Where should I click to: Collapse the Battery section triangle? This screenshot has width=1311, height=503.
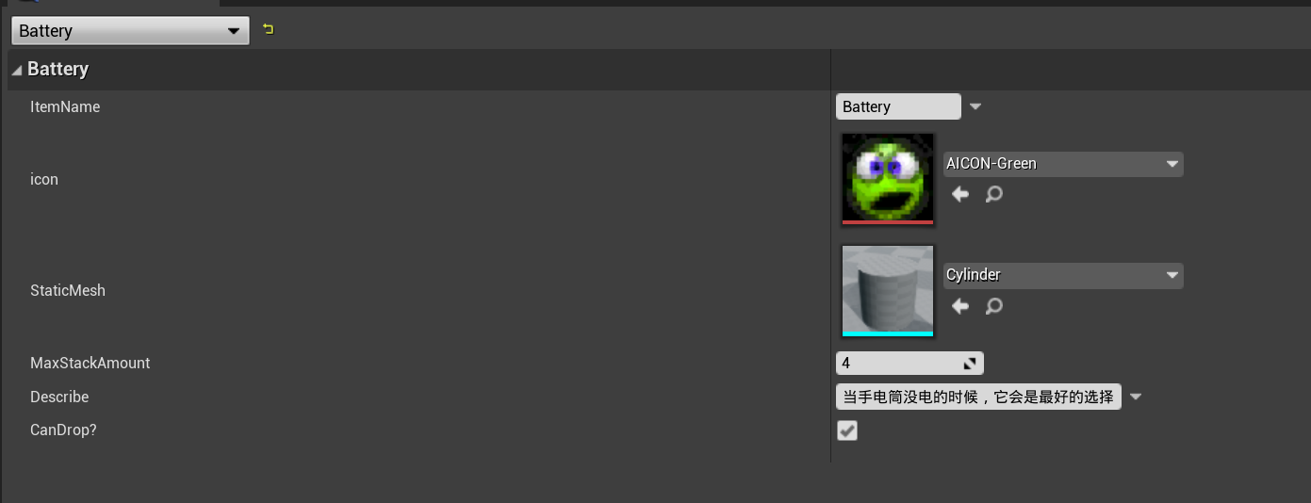17,71
